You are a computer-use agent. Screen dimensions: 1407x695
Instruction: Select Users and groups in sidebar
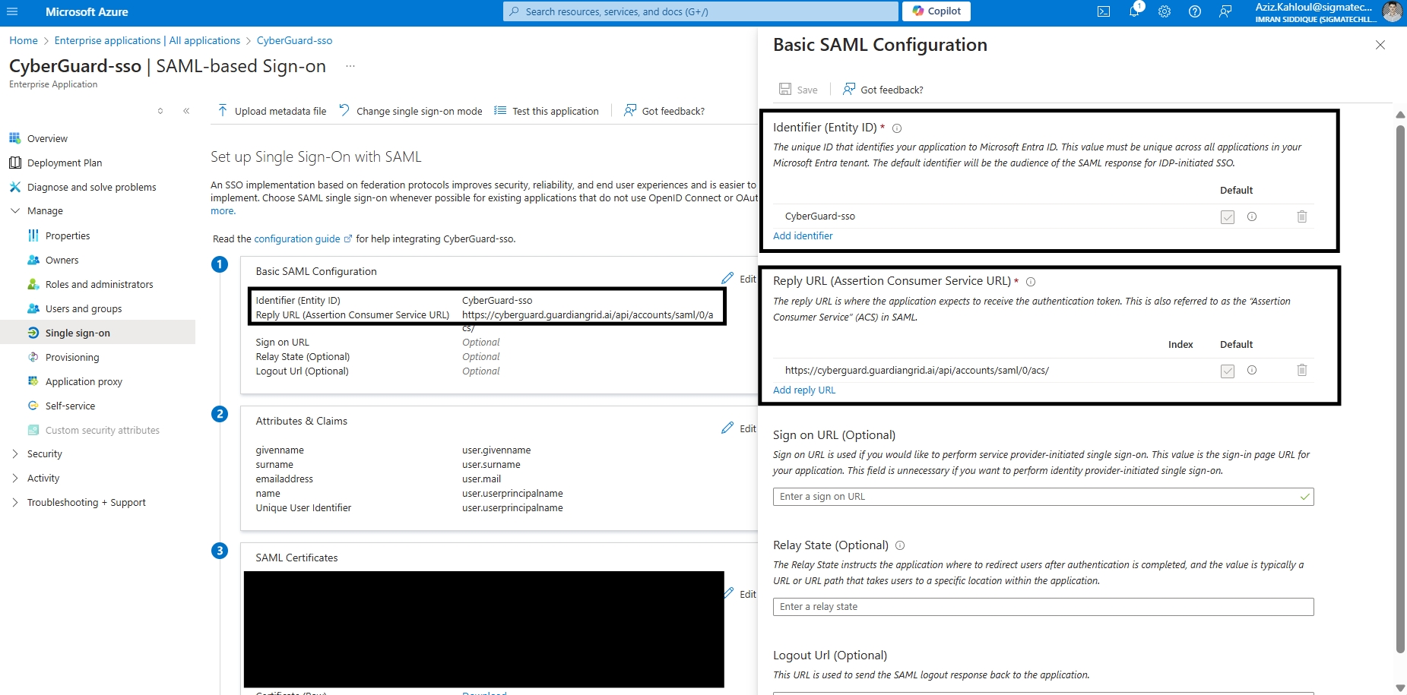(83, 308)
